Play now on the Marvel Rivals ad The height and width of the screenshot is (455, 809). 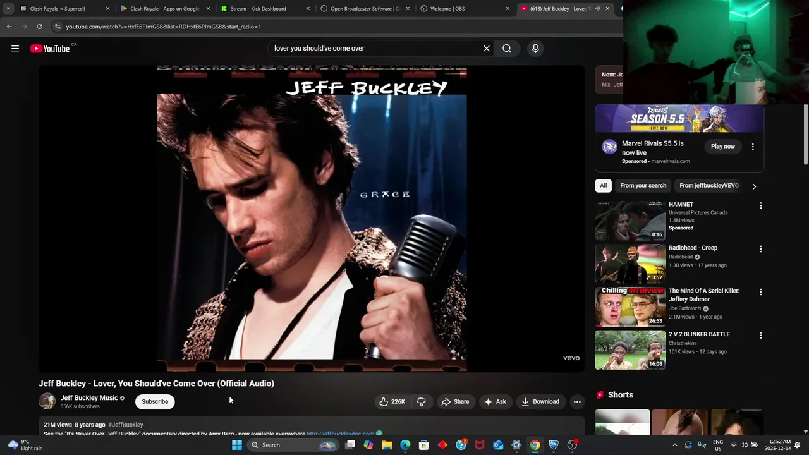click(723, 147)
